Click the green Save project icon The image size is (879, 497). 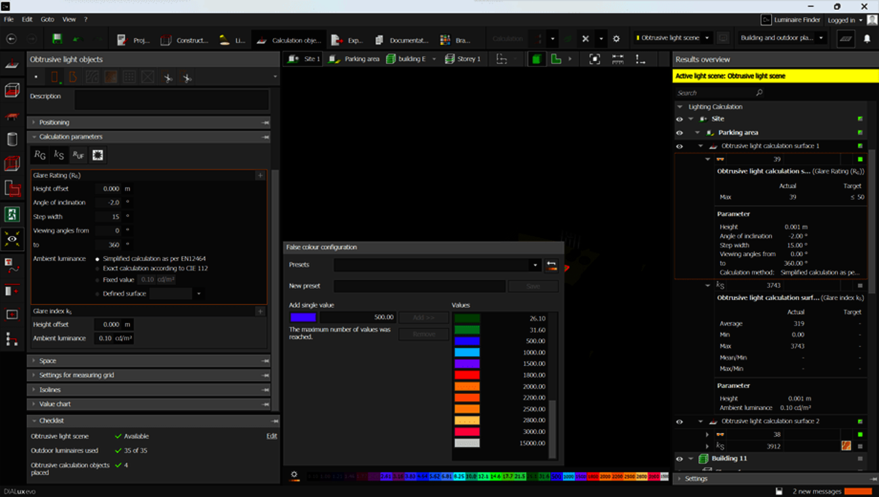point(57,39)
